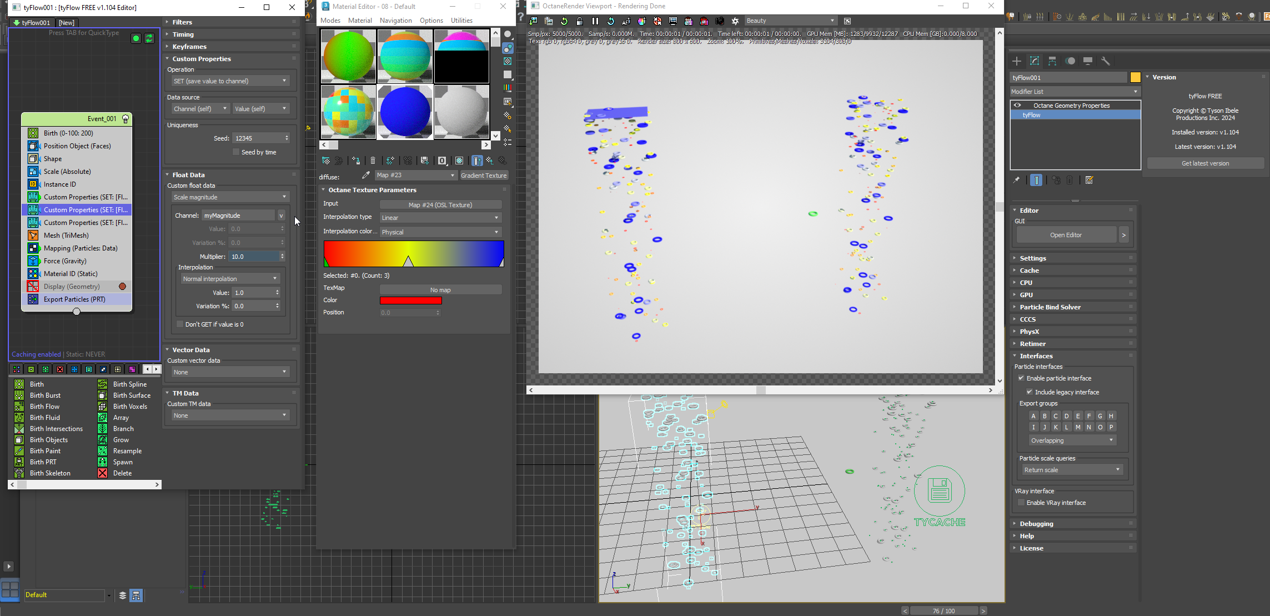Open the Interpolation type Linear dropdown
Screen dimensions: 1270x616
440,218
